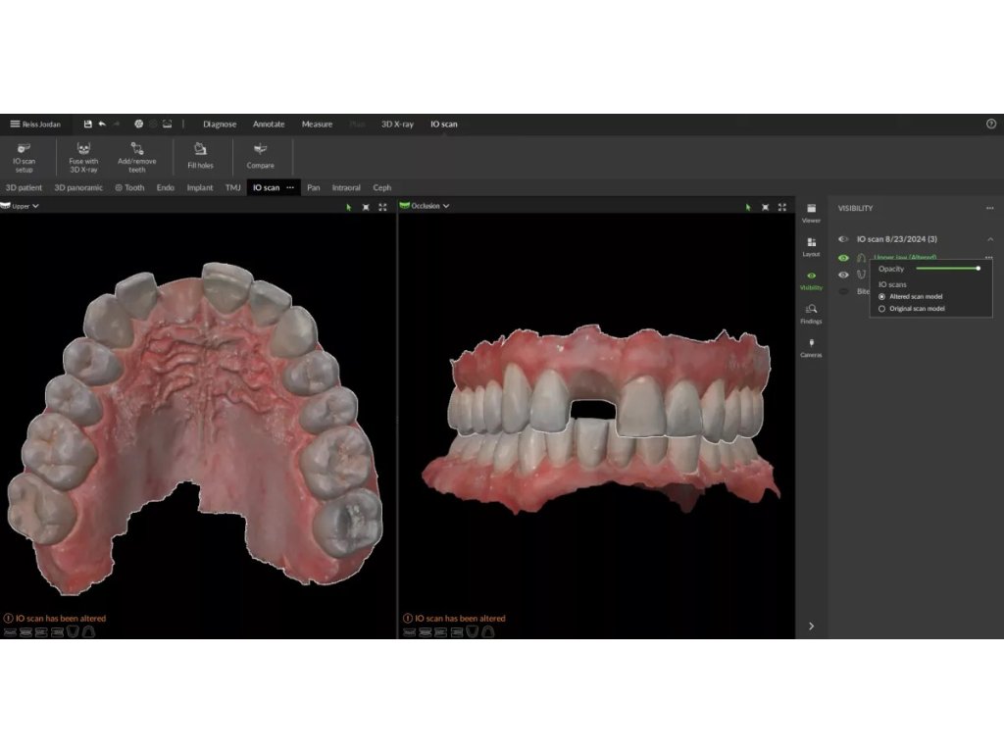The image size is (1004, 753).
Task: Open the Cameras side panel
Action: pos(811,347)
